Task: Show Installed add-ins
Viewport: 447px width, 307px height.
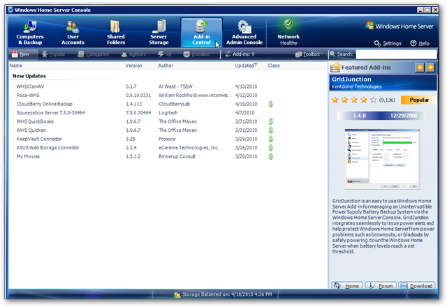Action: [197, 54]
